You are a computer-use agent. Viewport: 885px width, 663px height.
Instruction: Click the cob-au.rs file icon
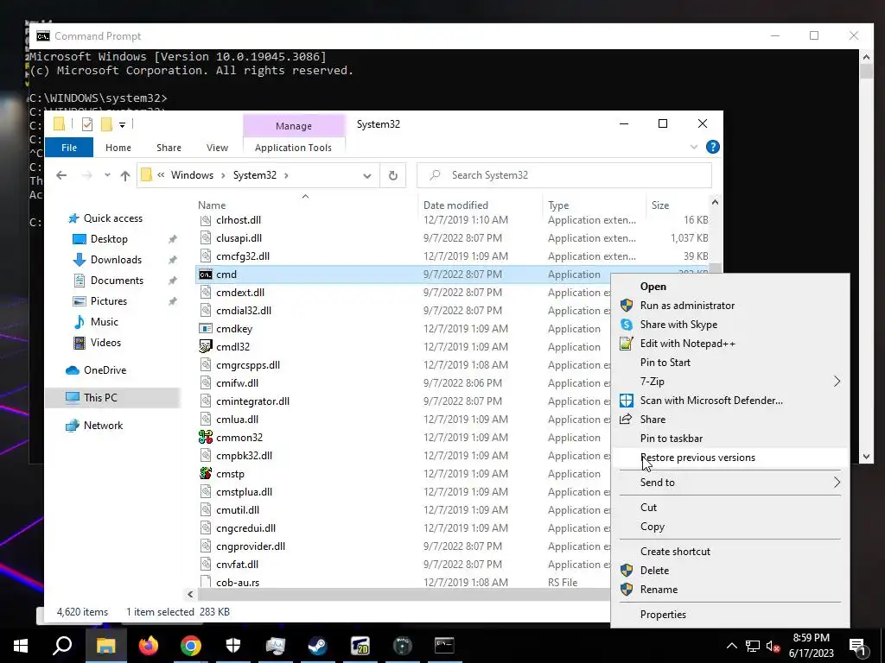click(x=206, y=583)
